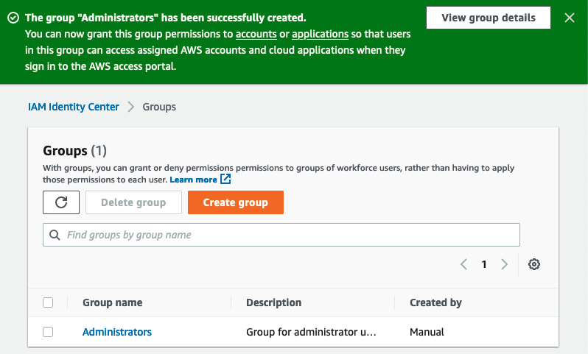This screenshot has width=588, height=354.
Task: Open the Administrators group link
Action: (117, 332)
